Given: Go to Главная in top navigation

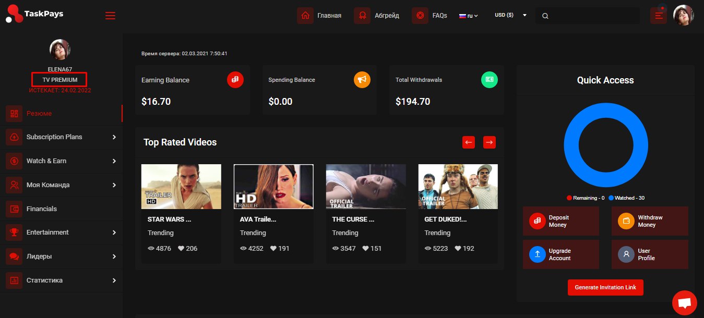Looking at the screenshot, I should 329,16.
